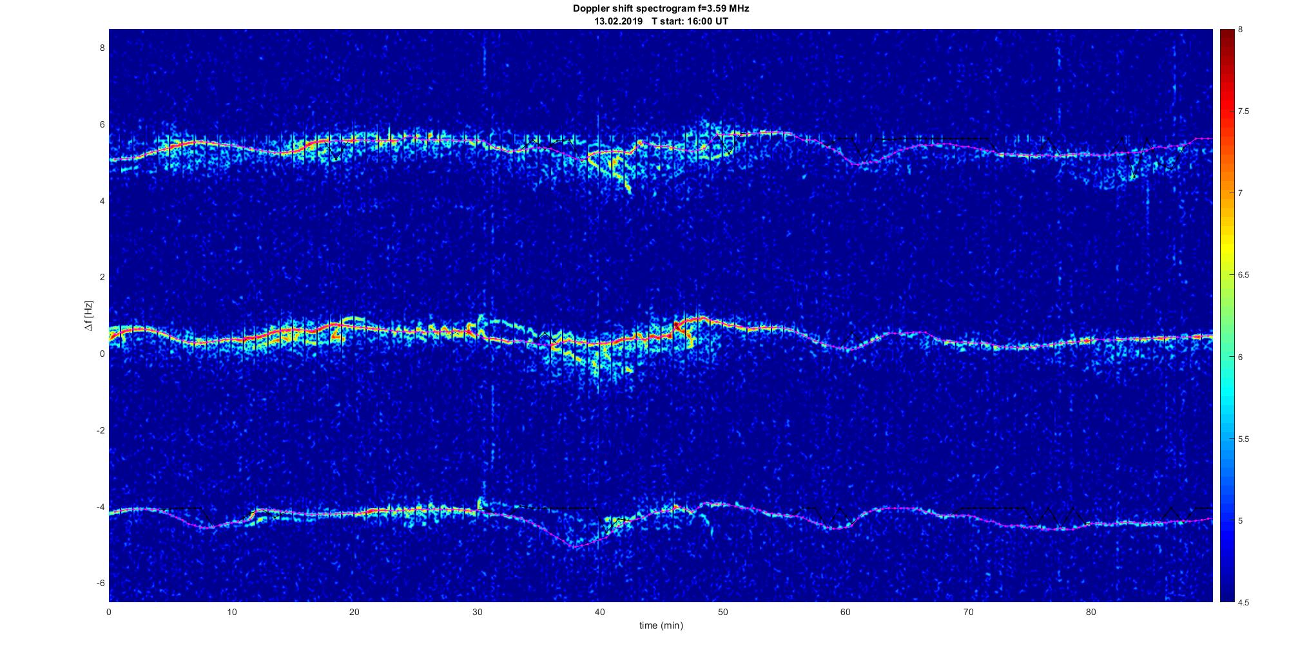Click the y-axis tick label 8 on the left axis
Screen dimensions: 1289x646
[x=102, y=48]
